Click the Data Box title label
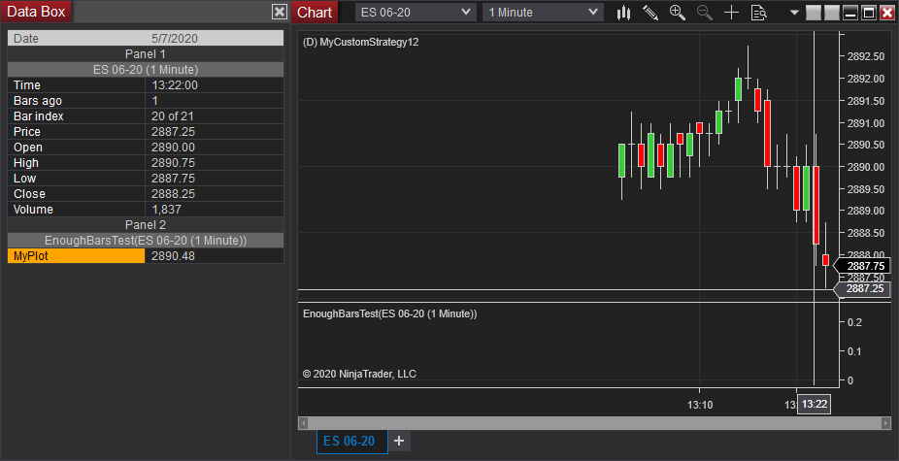 click(x=36, y=12)
